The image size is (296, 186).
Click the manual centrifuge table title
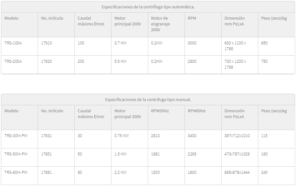(x=148, y=100)
